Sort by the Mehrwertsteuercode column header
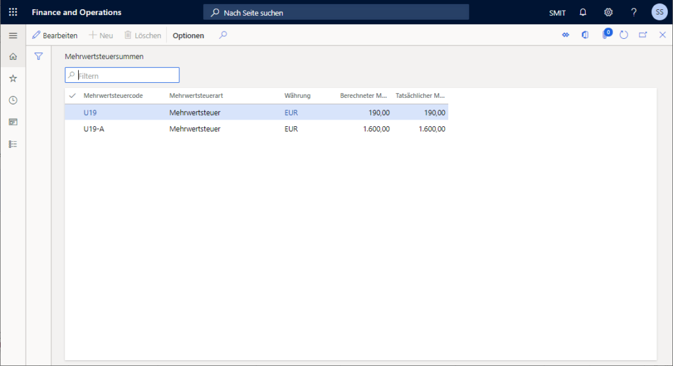Image resolution: width=673 pixels, height=366 pixels. tap(113, 96)
